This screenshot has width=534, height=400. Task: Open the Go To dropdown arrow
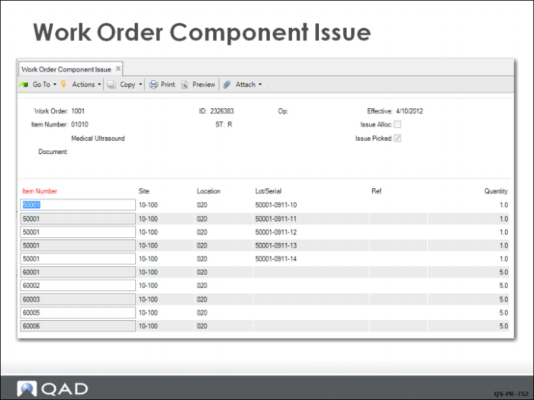(54, 85)
